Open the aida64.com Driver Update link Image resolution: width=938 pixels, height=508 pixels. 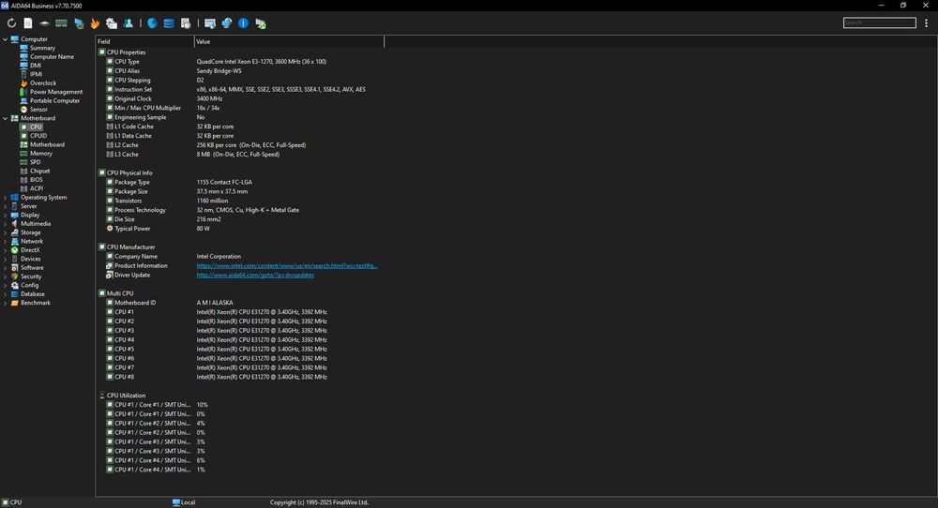(x=255, y=275)
